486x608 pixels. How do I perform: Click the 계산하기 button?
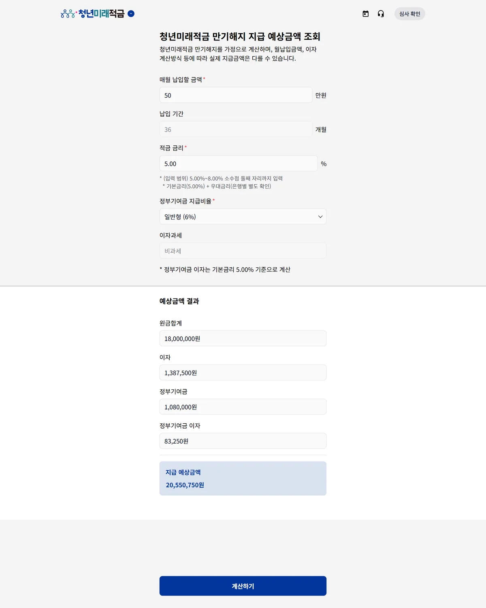tap(243, 586)
